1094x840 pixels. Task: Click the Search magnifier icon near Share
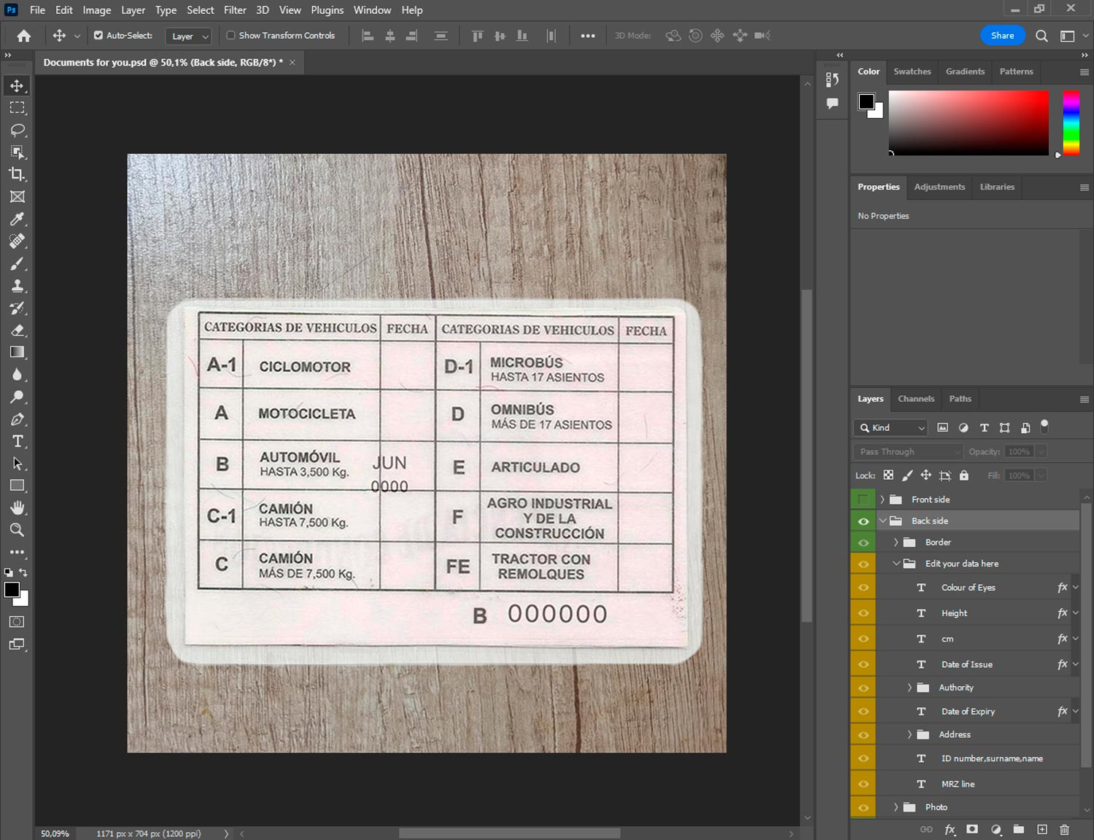tap(1041, 36)
